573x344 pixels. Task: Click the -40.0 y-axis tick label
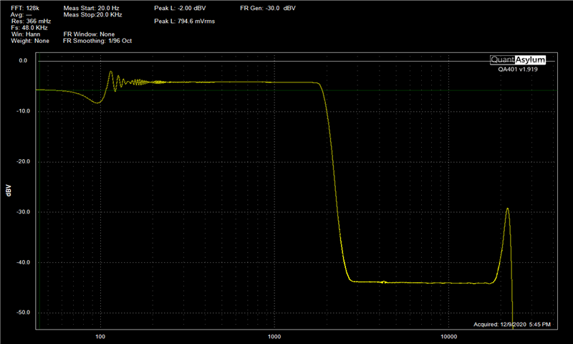click(x=23, y=262)
